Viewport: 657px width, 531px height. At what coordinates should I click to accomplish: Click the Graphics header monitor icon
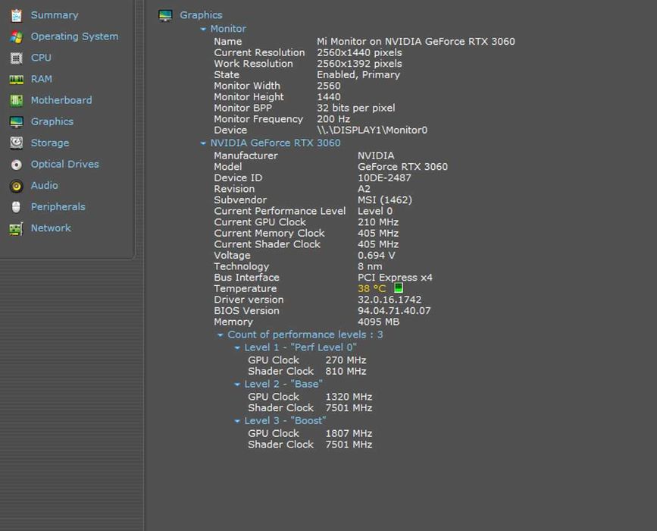click(165, 15)
